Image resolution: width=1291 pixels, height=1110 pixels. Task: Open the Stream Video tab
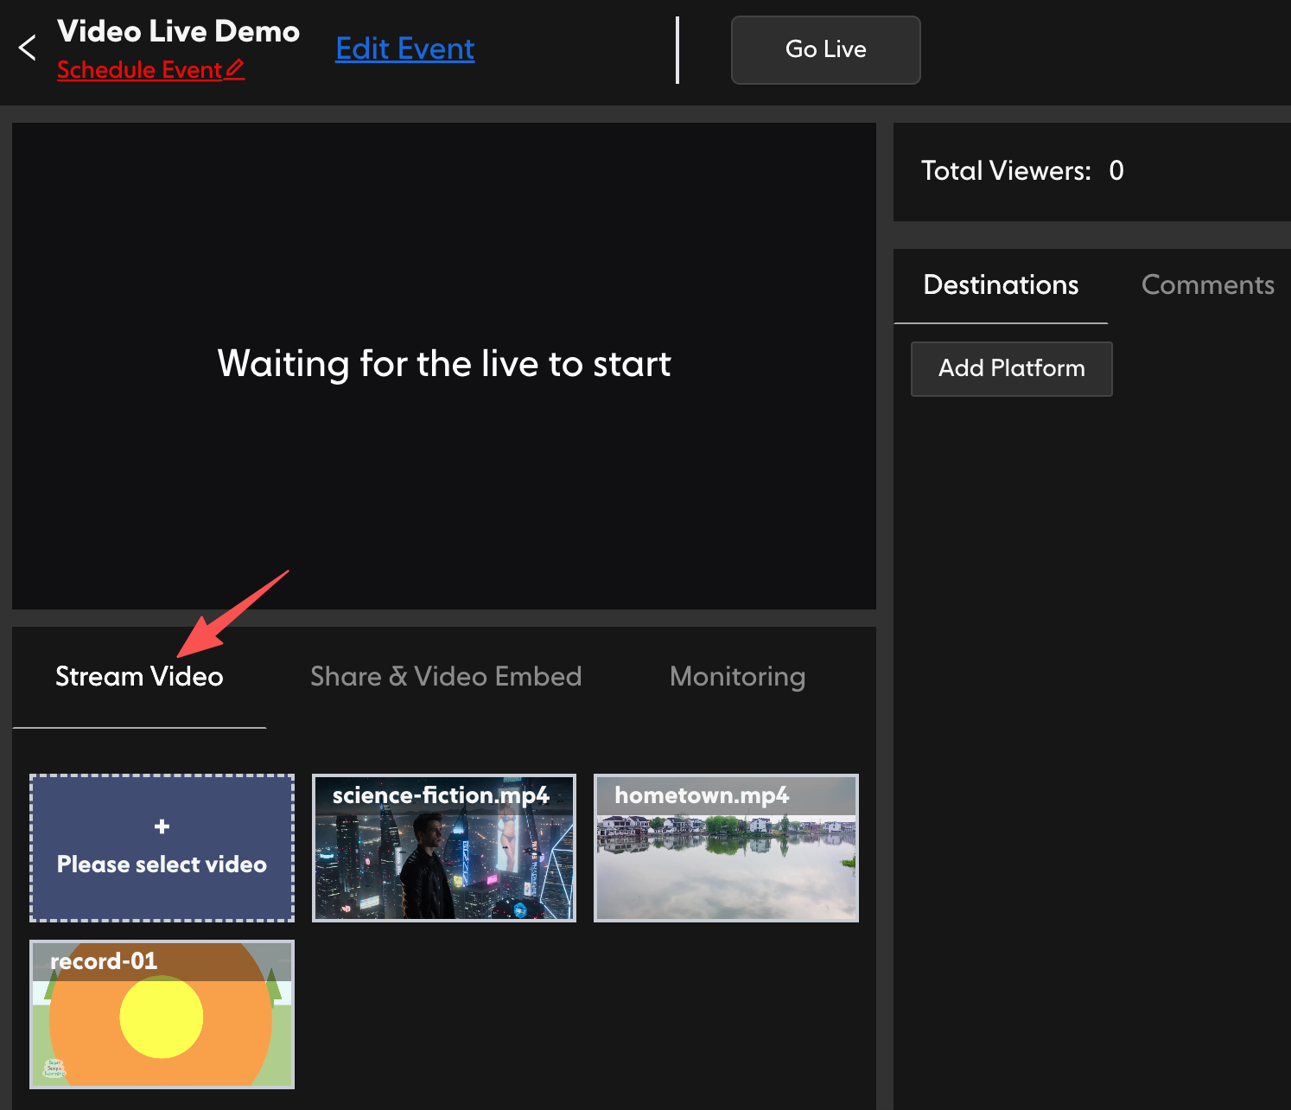(x=139, y=676)
